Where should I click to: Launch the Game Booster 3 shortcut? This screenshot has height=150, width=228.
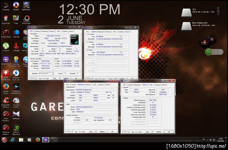click(x=6, y=116)
